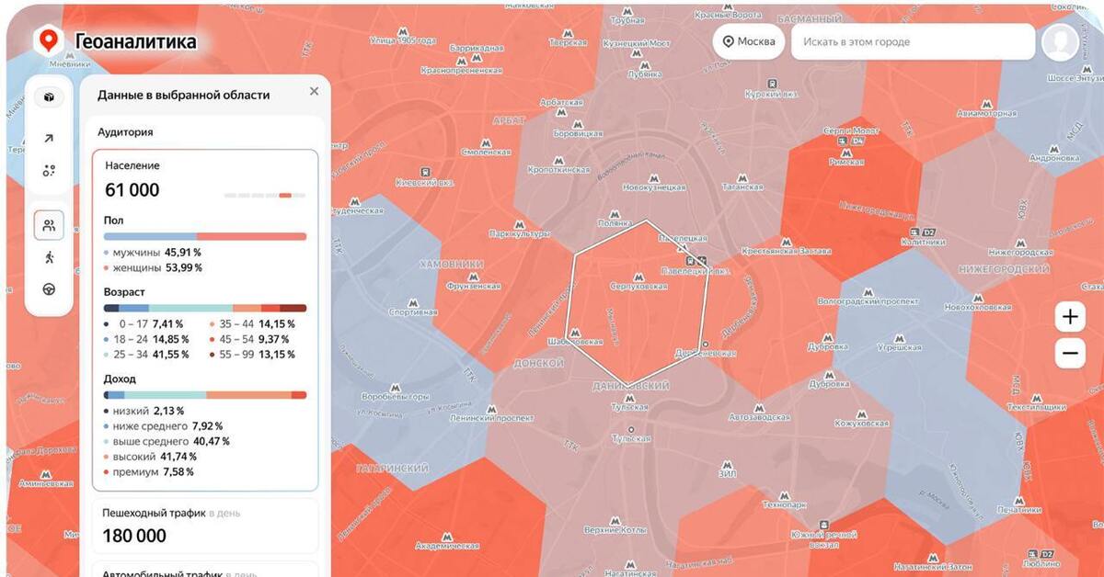Click the женщины 53,99 % legend entry

coord(153,267)
